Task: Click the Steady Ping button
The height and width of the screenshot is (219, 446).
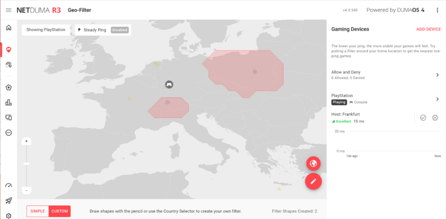Action: click(103, 30)
